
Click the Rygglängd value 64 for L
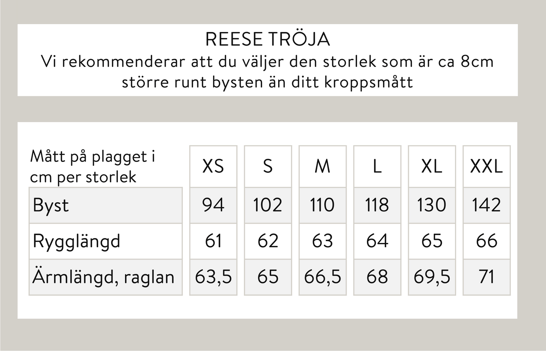[x=377, y=241]
